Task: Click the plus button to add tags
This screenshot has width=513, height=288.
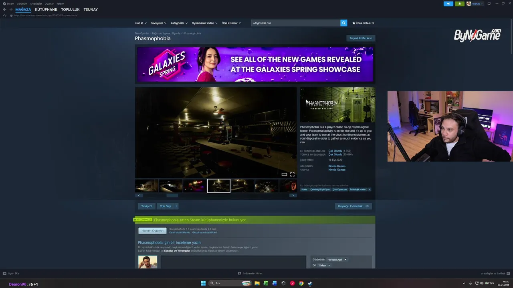Action: 370,190
